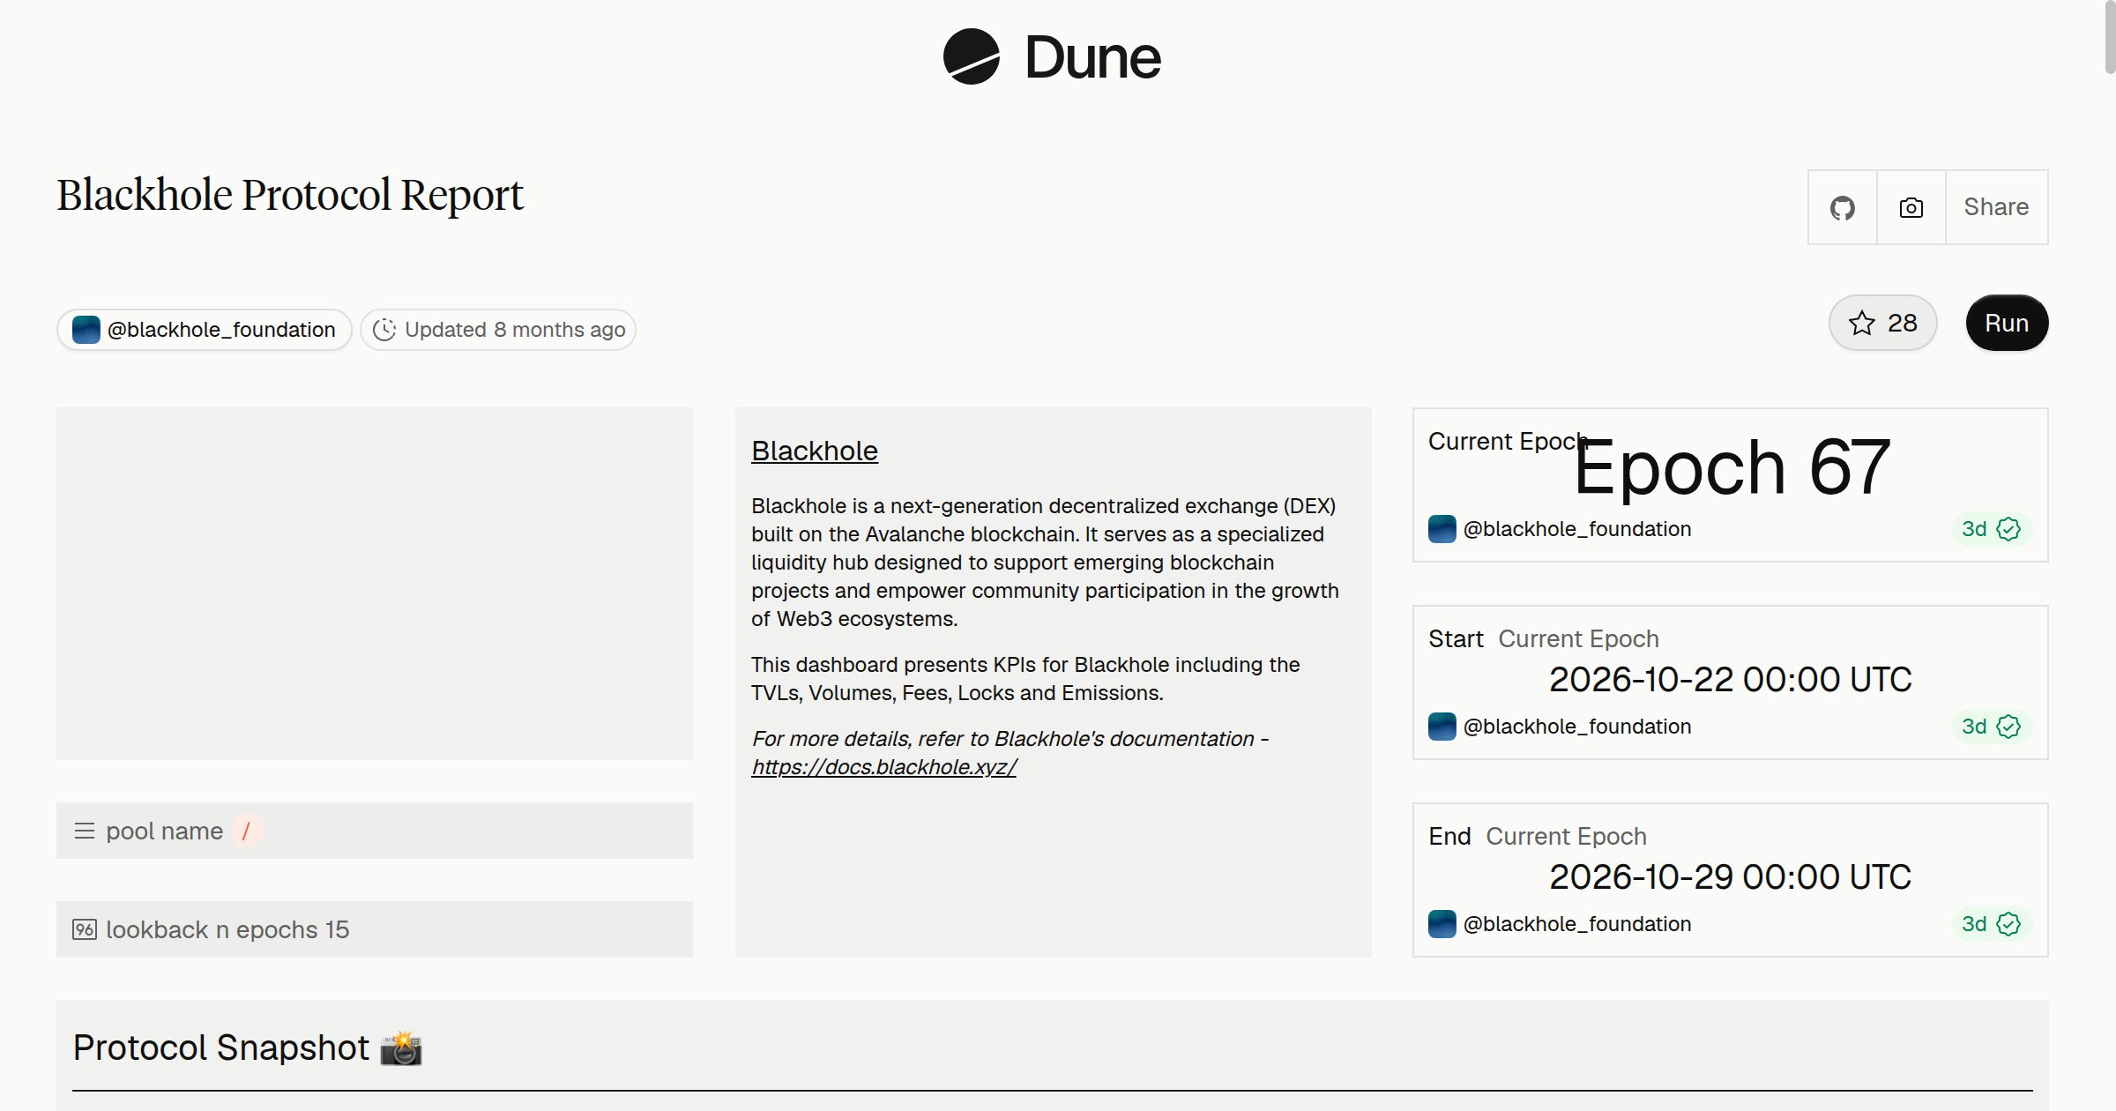Click the lookback n epochs 15 field
Viewport: 2116px width, 1111px height.
pos(375,929)
